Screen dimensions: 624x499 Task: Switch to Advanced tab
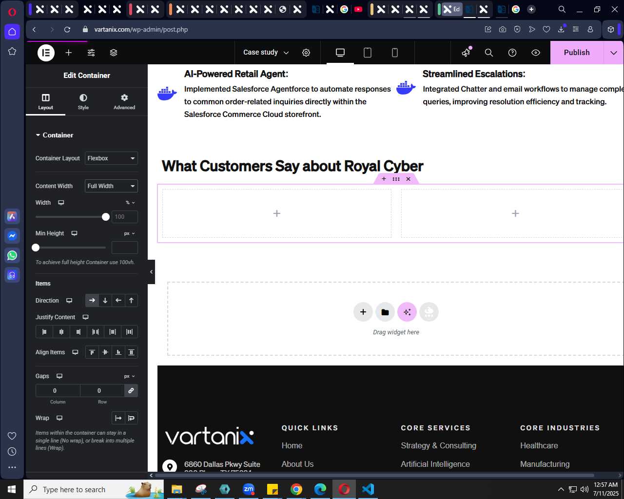click(x=124, y=102)
